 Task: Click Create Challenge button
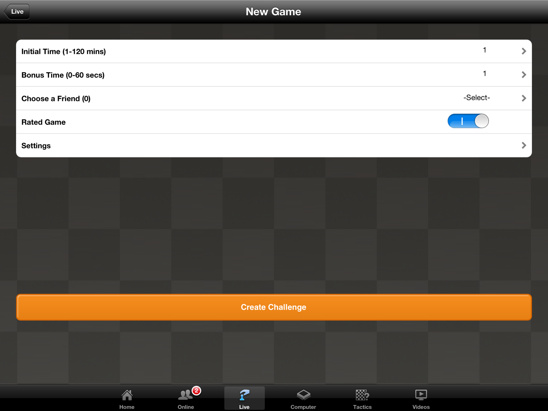[x=273, y=307]
